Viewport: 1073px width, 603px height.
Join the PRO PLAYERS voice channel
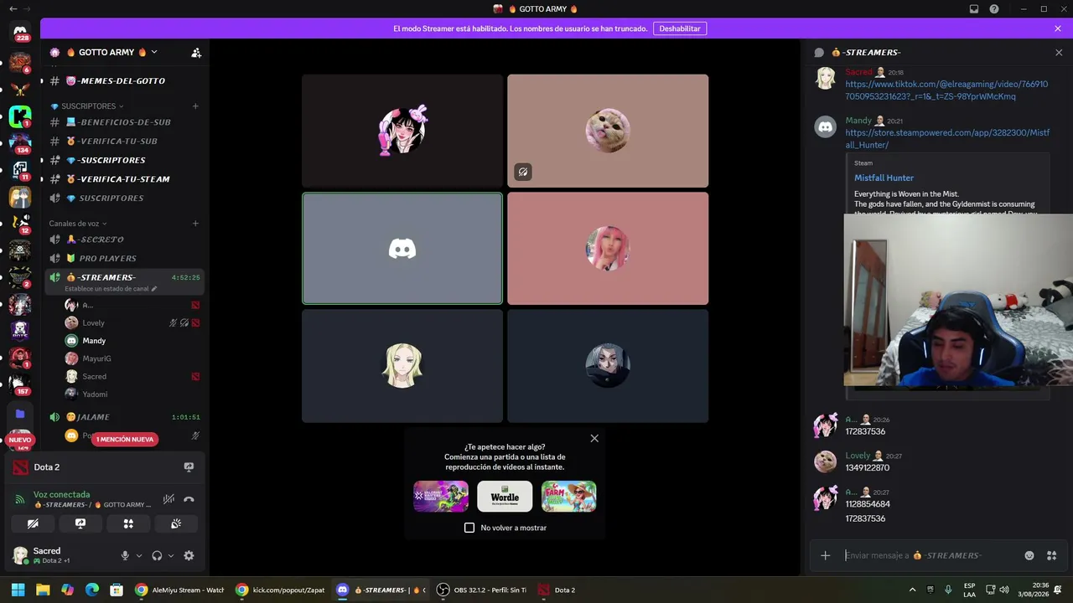(x=123, y=259)
